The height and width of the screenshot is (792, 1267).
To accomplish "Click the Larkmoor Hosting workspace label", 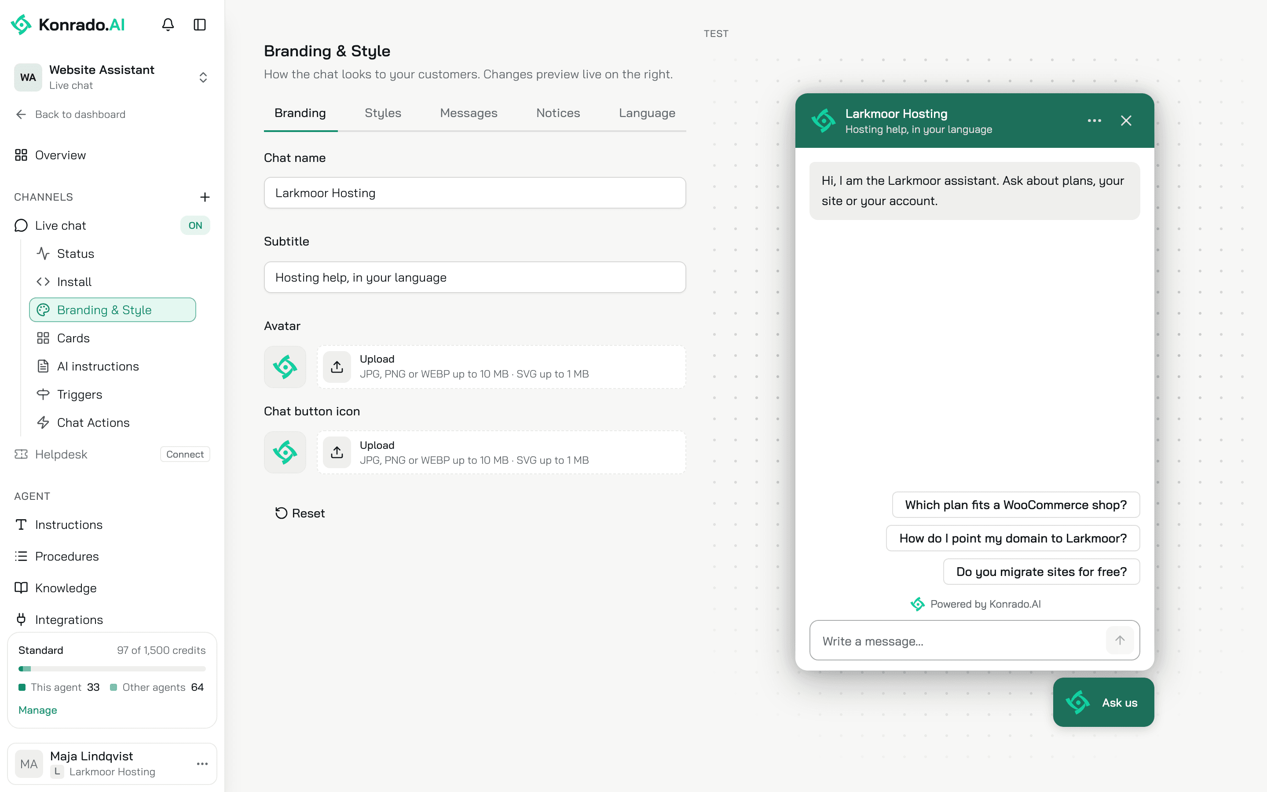I will tap(112, 772).
